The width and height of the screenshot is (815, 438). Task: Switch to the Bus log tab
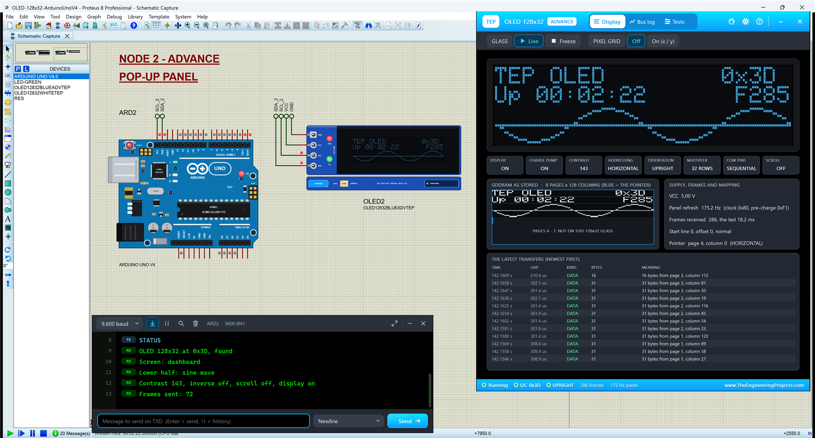tap(642, 22)
